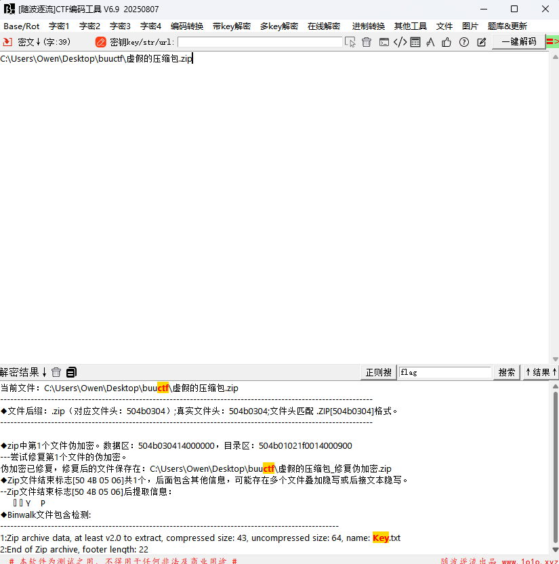Click the www.1o1o.xyz footer link
The height and width of the screenshot is (564, 559).
point(531,561)
